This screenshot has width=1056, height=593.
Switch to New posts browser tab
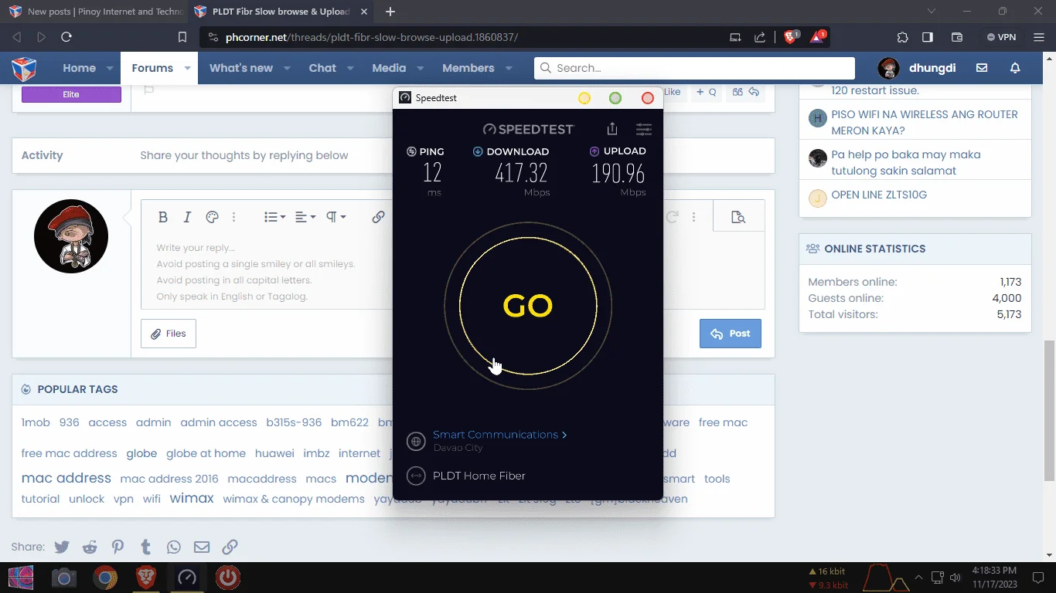(x=96, y=12)
